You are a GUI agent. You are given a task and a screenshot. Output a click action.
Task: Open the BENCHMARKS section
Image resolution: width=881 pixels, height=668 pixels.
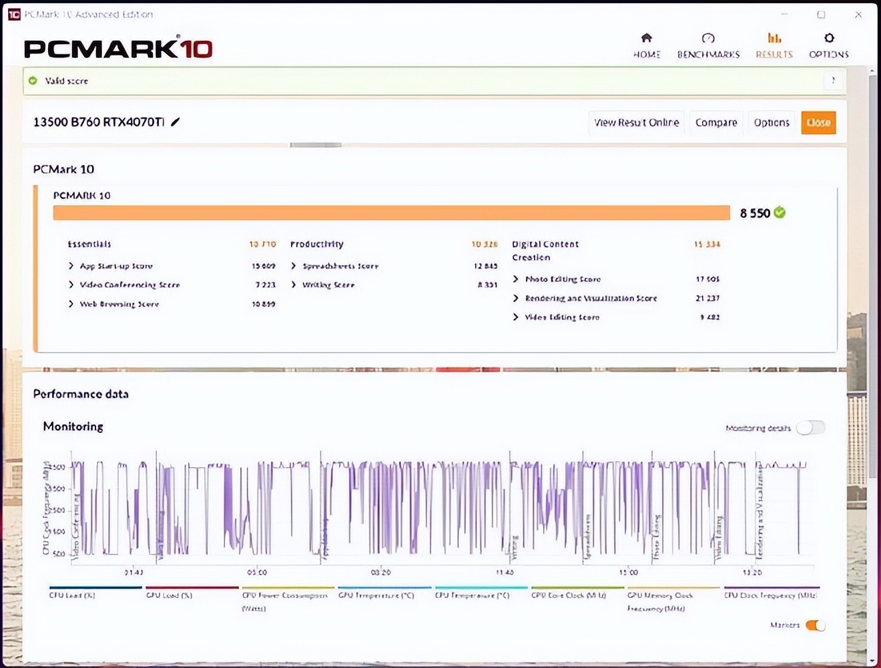click(708, 45)
